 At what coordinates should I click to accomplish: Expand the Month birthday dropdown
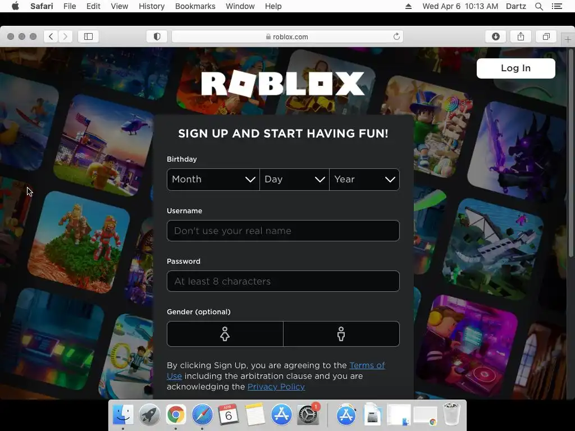click(213, 179)
